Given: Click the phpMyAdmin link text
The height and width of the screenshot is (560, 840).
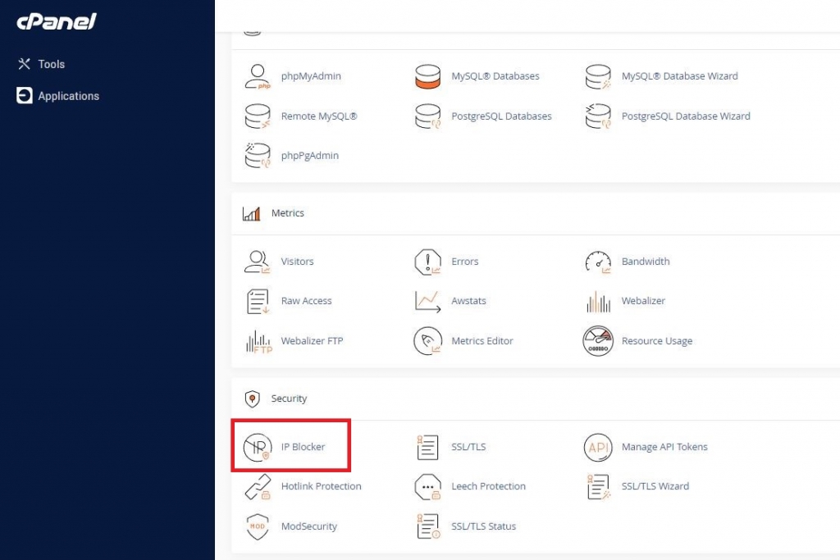Looking at the screenshot, I should [311, 76].
